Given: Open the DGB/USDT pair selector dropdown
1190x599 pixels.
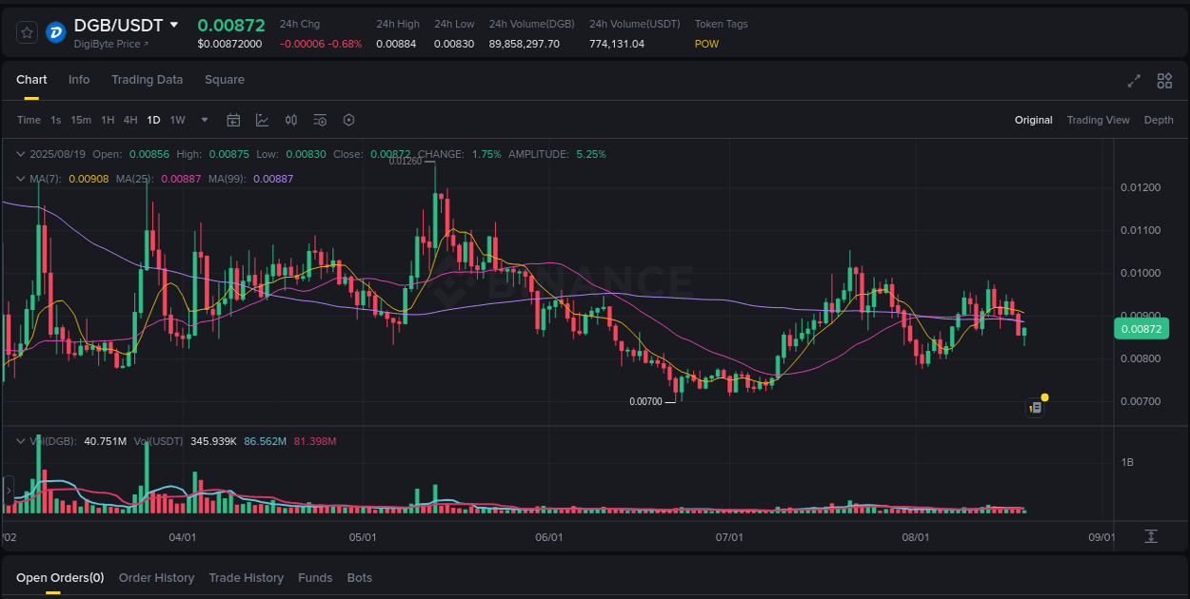Looking at the screenshot, I should 174,26.
